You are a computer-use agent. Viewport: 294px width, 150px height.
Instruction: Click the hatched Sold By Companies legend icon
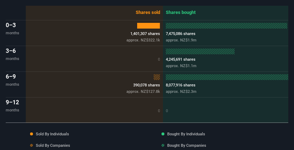(32, 145)
